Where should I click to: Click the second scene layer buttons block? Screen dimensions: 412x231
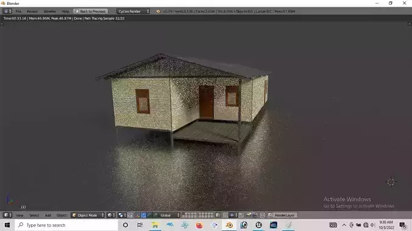206,215
